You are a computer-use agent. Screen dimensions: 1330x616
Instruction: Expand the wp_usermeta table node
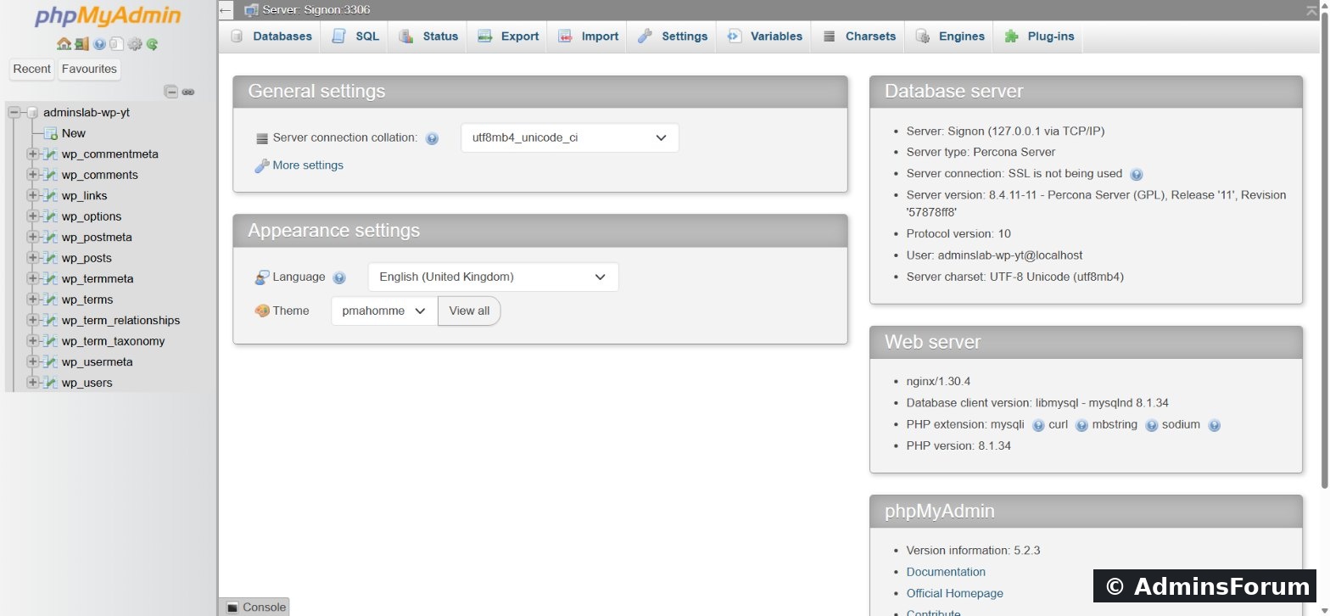[32, 361]
